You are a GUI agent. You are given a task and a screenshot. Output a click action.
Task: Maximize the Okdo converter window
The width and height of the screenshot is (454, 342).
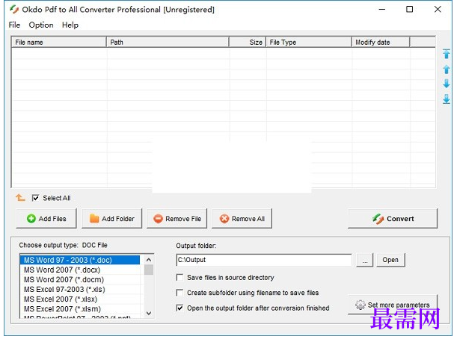(x=410, y=10)
